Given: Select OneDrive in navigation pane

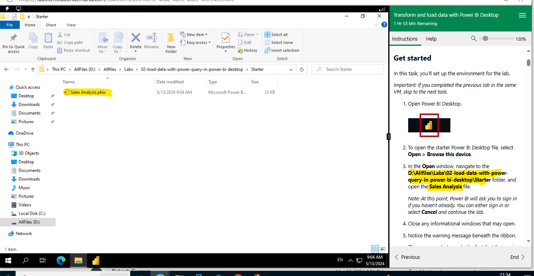Looking at the screenshot, I should coord(24,133).
